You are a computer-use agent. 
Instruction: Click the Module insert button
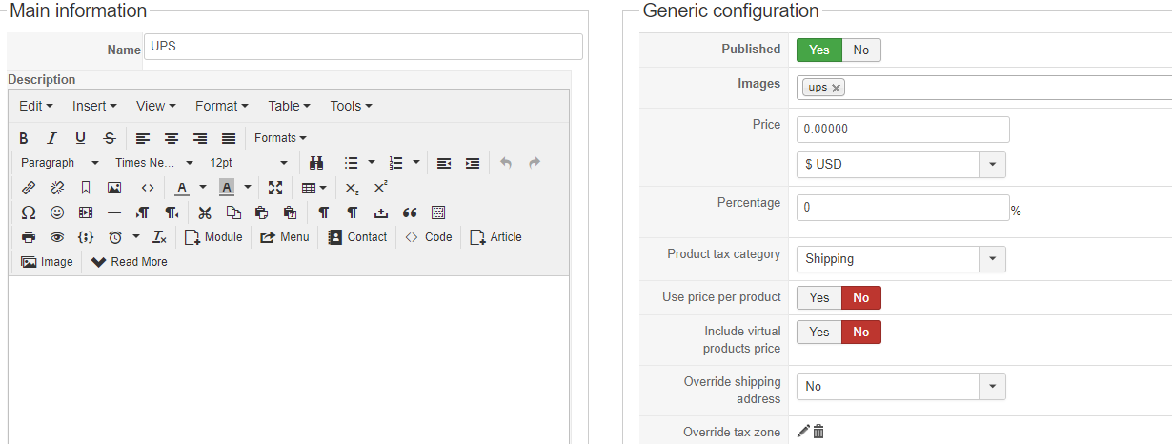(x=213, y=237)
